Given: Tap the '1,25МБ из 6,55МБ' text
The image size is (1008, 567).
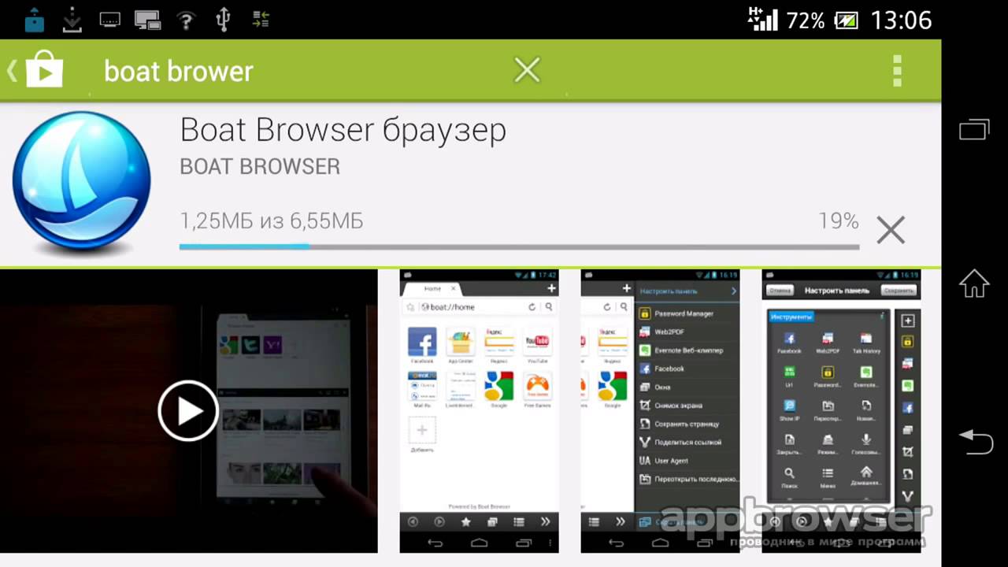Looking at the screenshot, I should coord(272,221).
